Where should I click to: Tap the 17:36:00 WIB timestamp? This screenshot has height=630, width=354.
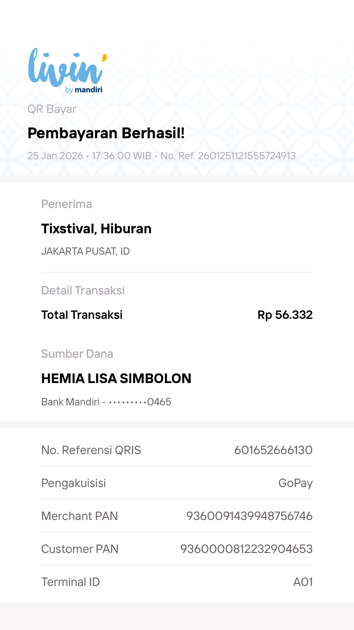click(x=121, y=156)
